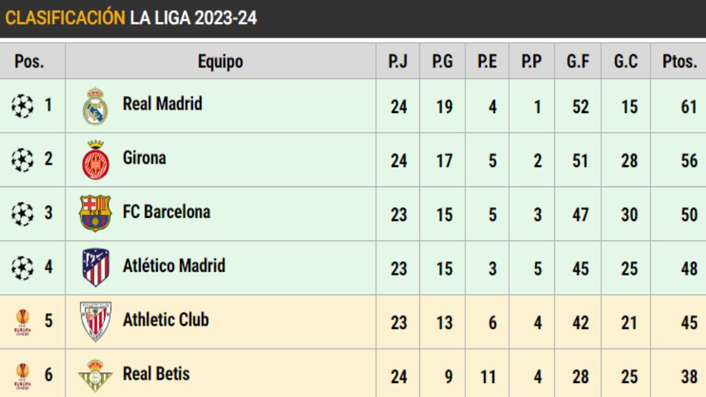Click the Equipo column header
This screenshot has width=706, height=397.
point(220,61)
